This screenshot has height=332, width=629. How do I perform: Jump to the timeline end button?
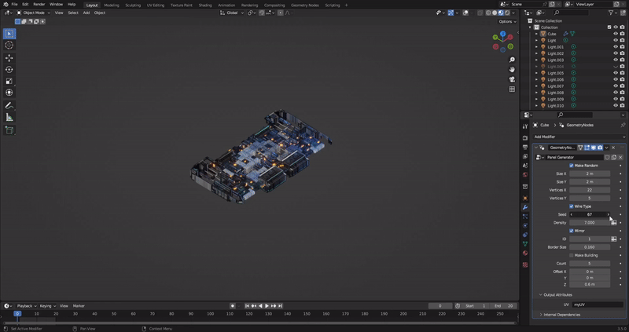[281, 306]
